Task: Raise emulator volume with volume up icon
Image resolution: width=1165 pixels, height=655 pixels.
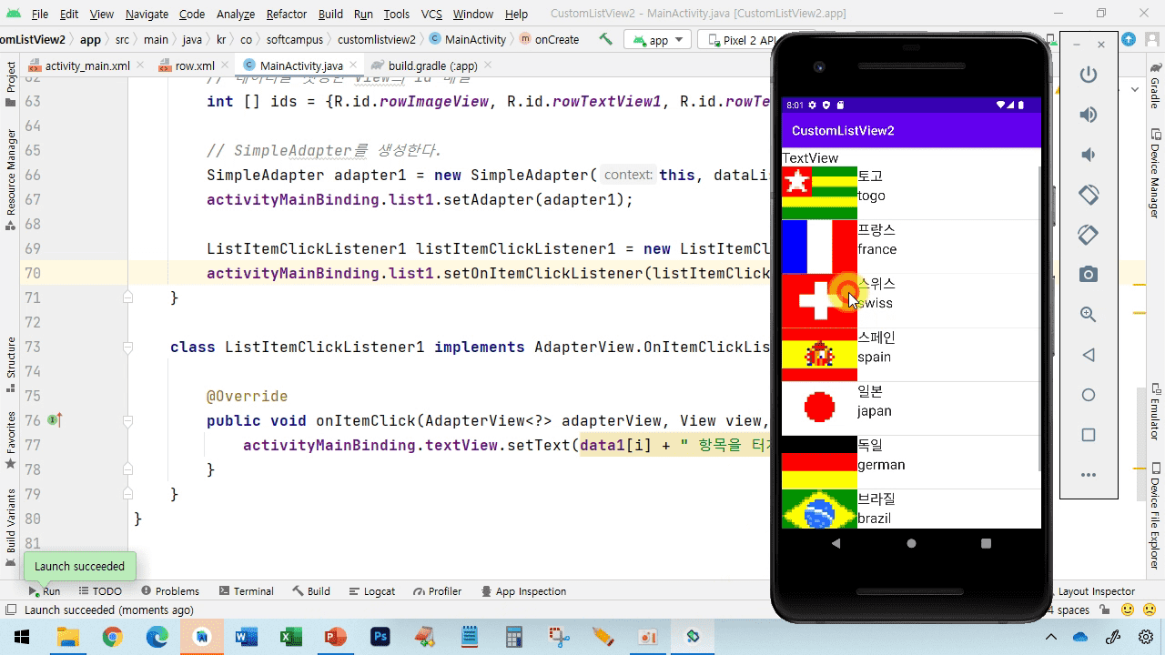Action: tap(1089, 115)
